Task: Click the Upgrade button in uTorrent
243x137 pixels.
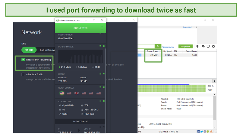Action: (185, 46)
